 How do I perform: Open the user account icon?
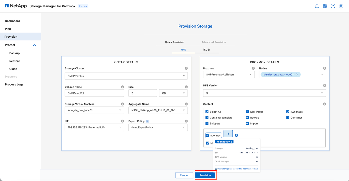[x=341, y=6]
